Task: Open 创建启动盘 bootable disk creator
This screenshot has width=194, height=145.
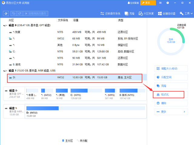Action: (x=166, y=14)
